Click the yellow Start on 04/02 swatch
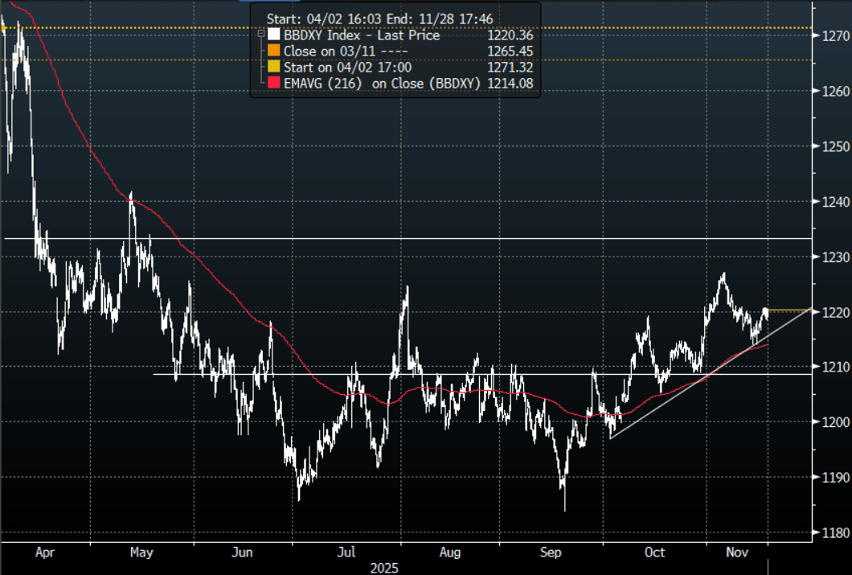The image size is (852, 575). pos(273,68)
